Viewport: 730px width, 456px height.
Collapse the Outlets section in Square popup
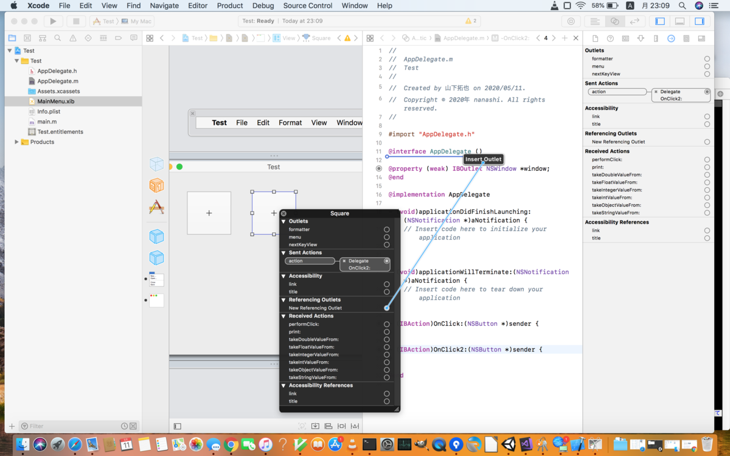click(283, 221)
